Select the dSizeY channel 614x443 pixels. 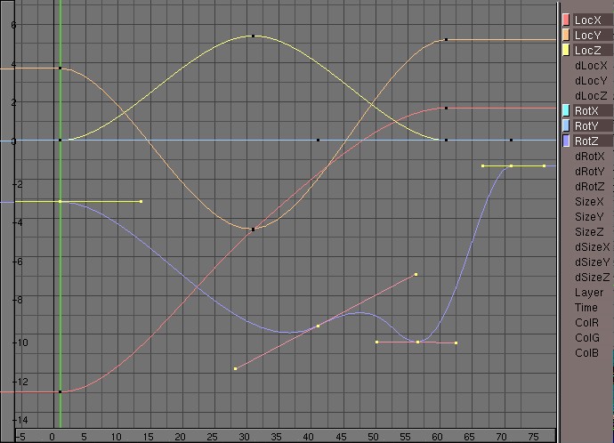click(x=593, y=262)
